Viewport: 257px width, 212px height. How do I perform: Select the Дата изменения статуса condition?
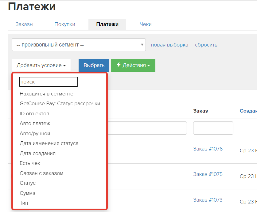(49, 143)
